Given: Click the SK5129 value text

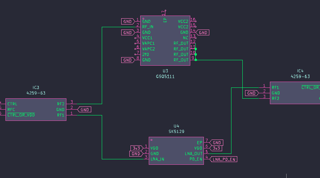Looking at the screenshot, I should 176,131.
